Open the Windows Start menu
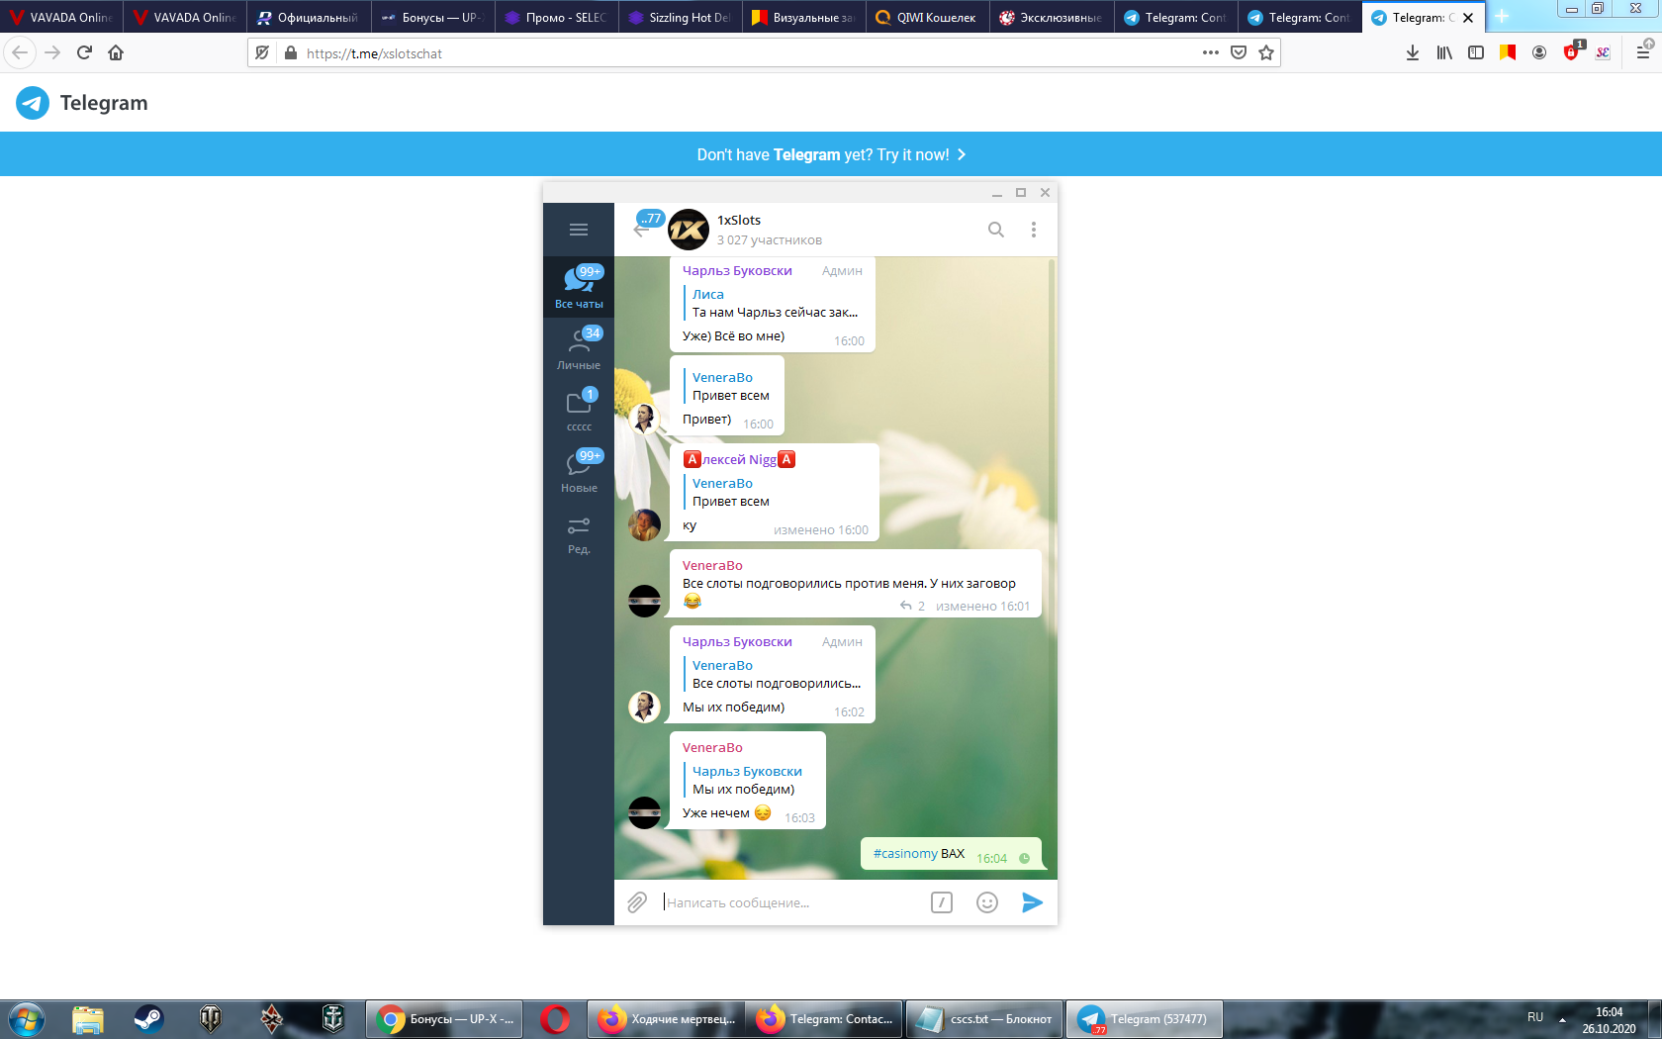 point(26,1019)
